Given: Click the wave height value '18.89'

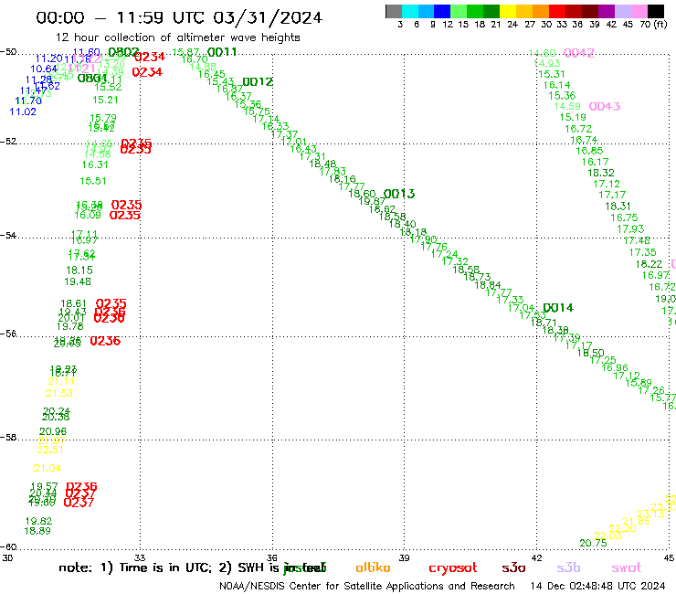Looking at the screenshot, I should [x=37, y=531].
